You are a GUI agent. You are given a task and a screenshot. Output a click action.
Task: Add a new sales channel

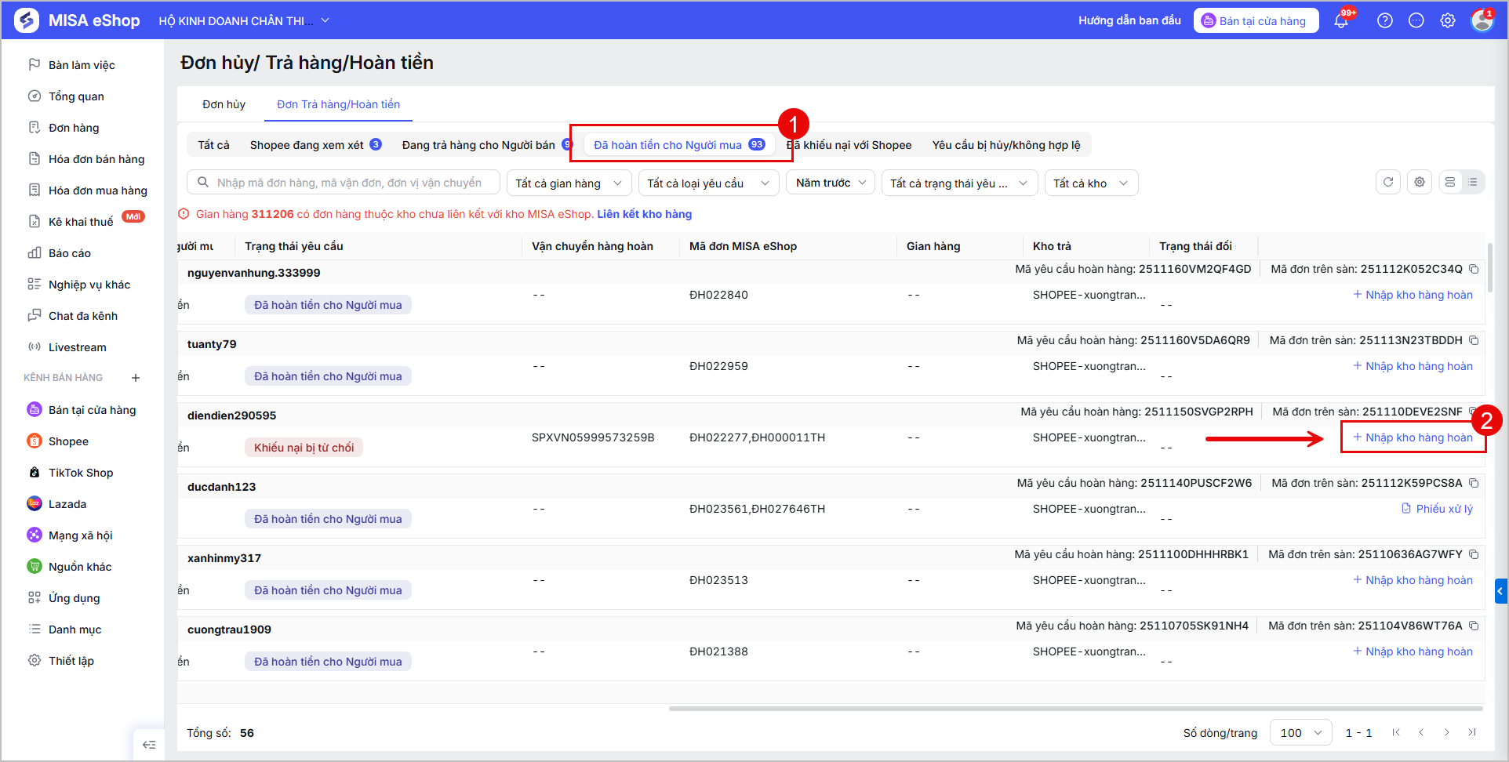click(x=136, y=378)
